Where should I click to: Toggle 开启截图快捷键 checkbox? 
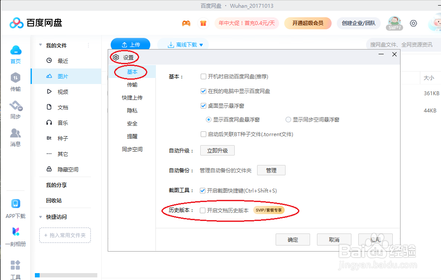click(x=202, y=191)
